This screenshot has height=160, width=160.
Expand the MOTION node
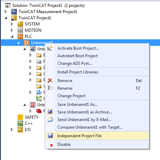[x=12, y=30]
